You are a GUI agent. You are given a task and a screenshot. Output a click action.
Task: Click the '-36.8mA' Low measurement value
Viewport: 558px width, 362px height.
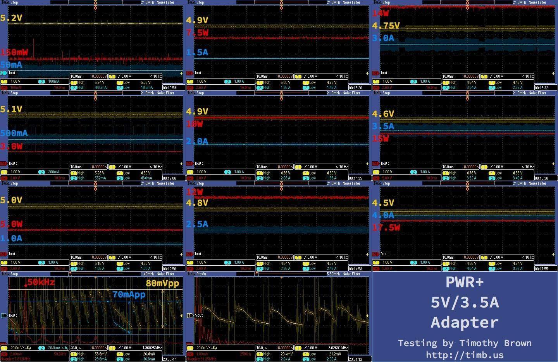[x=148, y=359]
